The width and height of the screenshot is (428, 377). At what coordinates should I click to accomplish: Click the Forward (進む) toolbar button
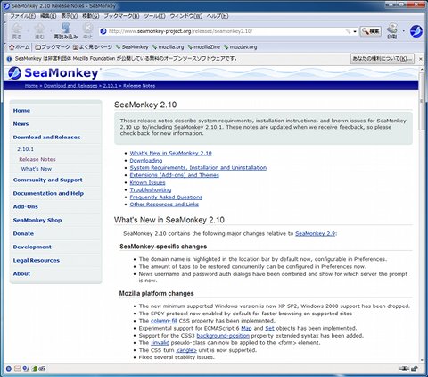pos(39,31)
